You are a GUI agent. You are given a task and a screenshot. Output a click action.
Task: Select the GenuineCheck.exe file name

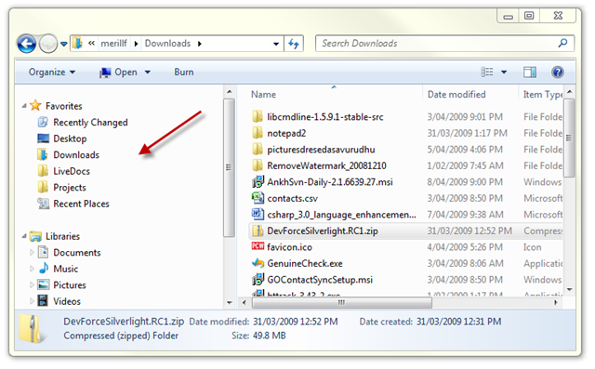(x=305, y=263)
